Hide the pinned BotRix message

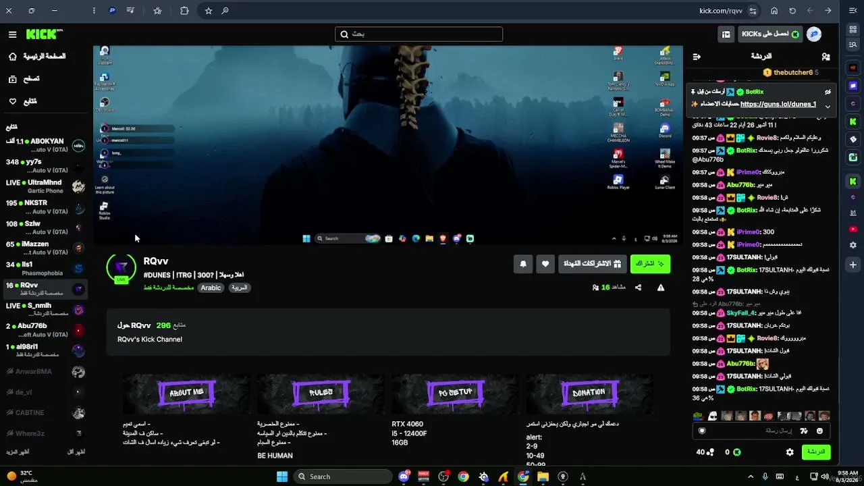(828, 92)
